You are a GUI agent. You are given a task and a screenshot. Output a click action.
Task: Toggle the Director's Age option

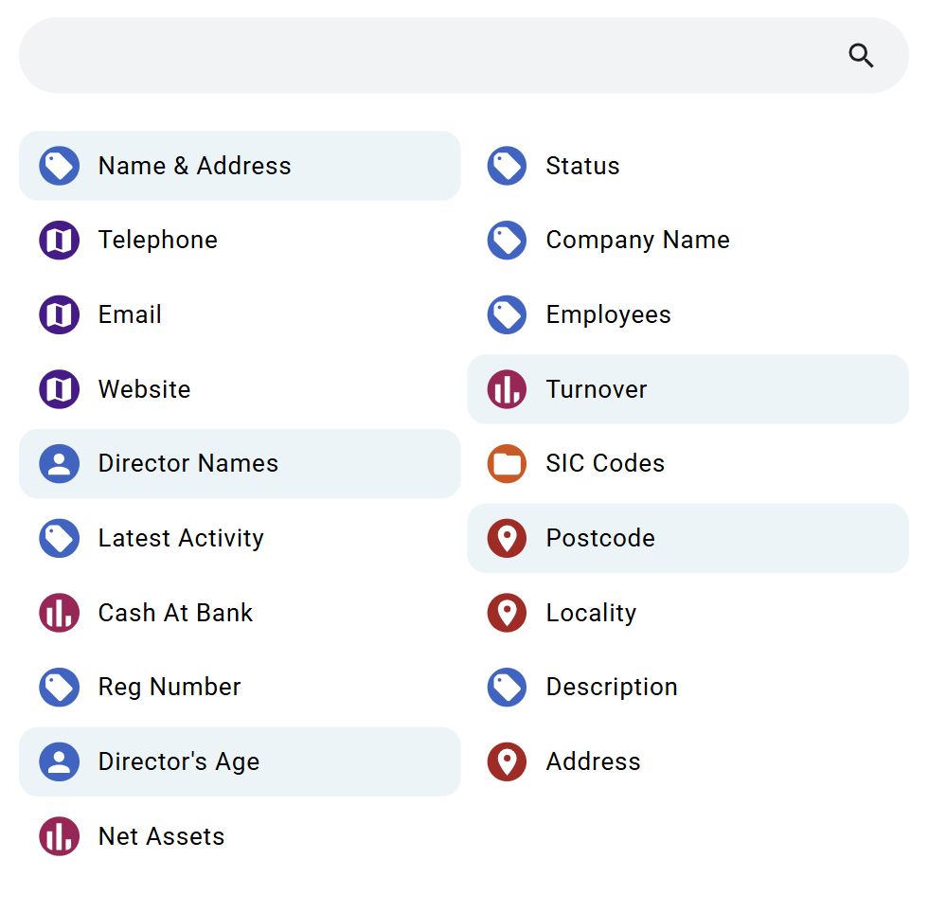tap(179, 762)
